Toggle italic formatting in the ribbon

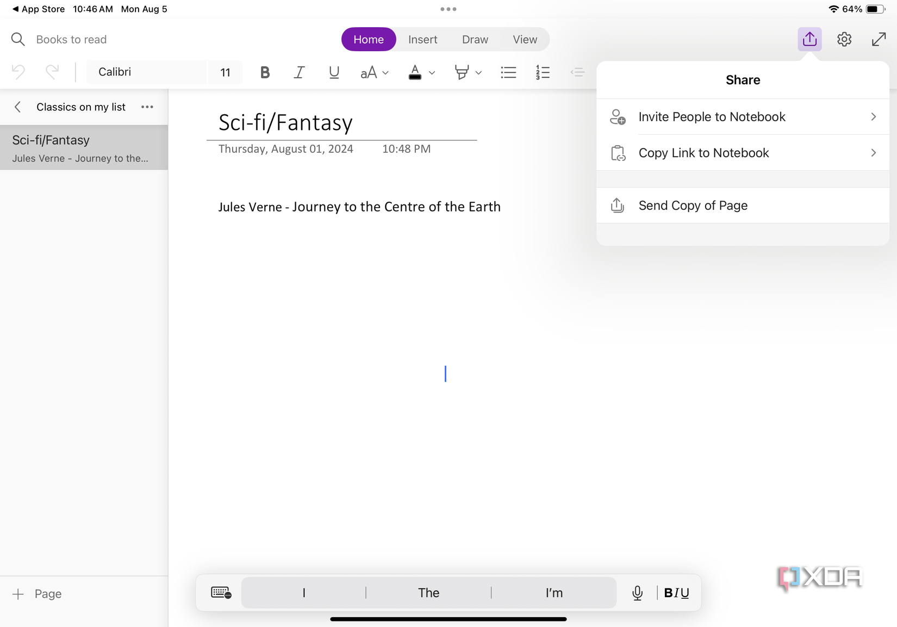299,72
